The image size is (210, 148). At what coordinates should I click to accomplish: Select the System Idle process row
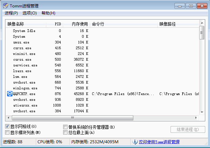(x=102, y=31)
